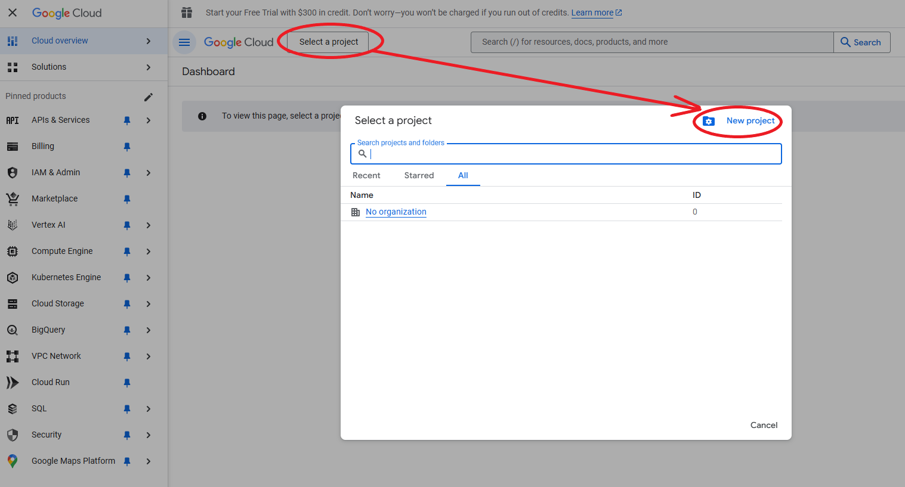The width and height of the screenshot is (905, 487).
Task: Expand the IAM & Admin submenu arrow
Action: (149, 173)
